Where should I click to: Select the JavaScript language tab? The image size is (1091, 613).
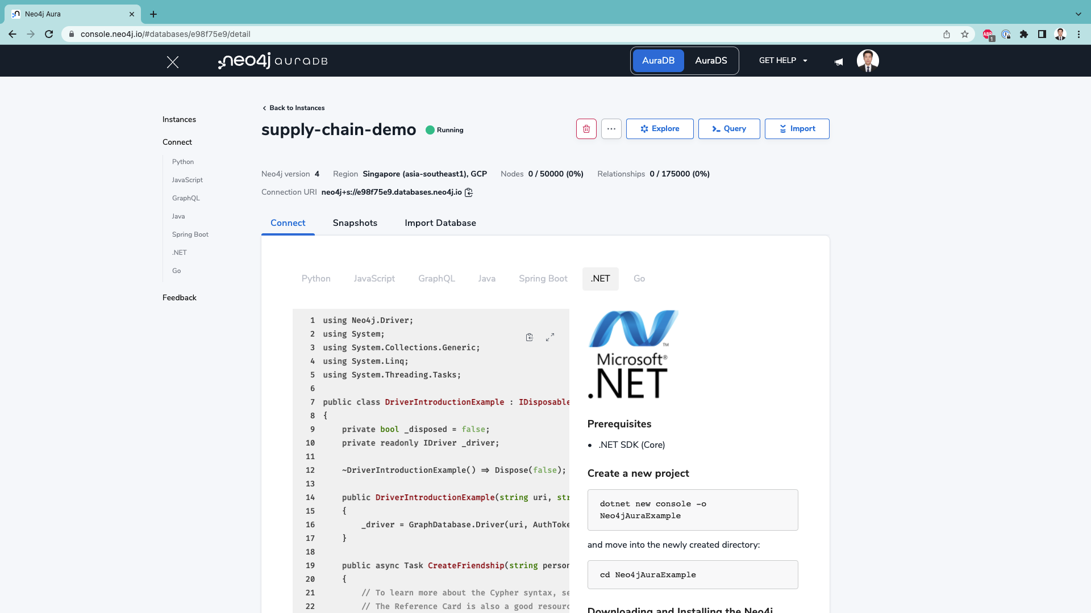pos(374,279)
